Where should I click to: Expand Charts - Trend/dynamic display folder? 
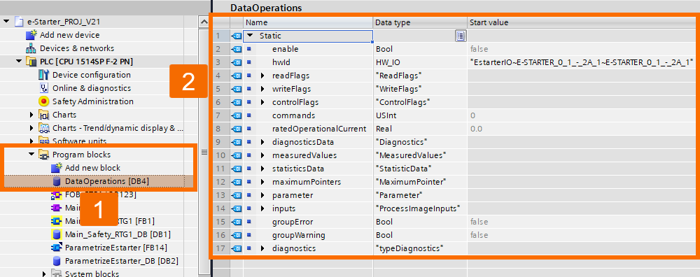(31, 128)
